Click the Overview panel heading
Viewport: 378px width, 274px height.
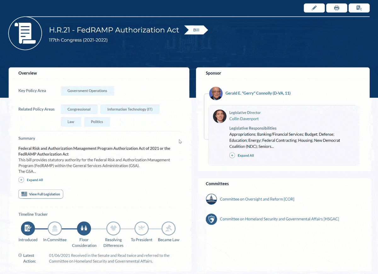[x=28, y=73]
